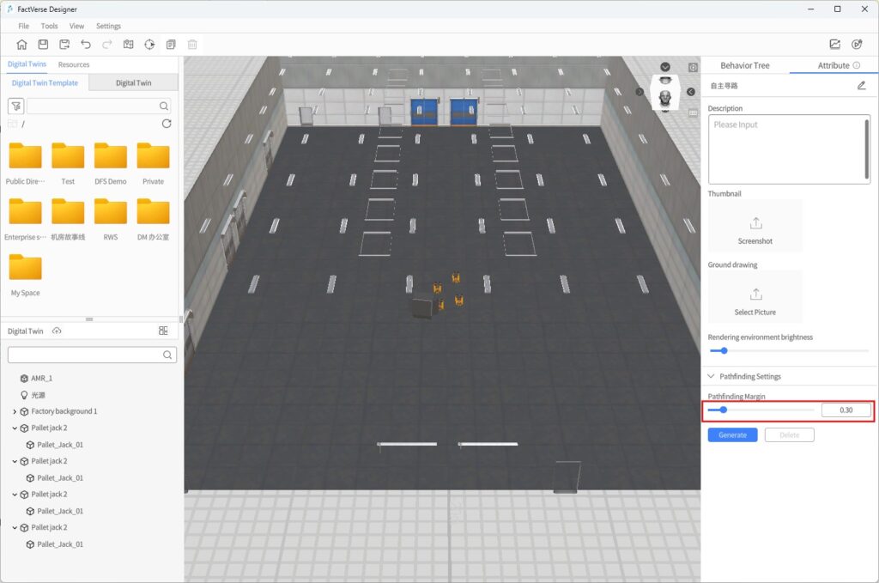Screen dimensions: 879x583
Task: Click the cloud upload icon beside Digital Twin
Action: pos(57,331)
